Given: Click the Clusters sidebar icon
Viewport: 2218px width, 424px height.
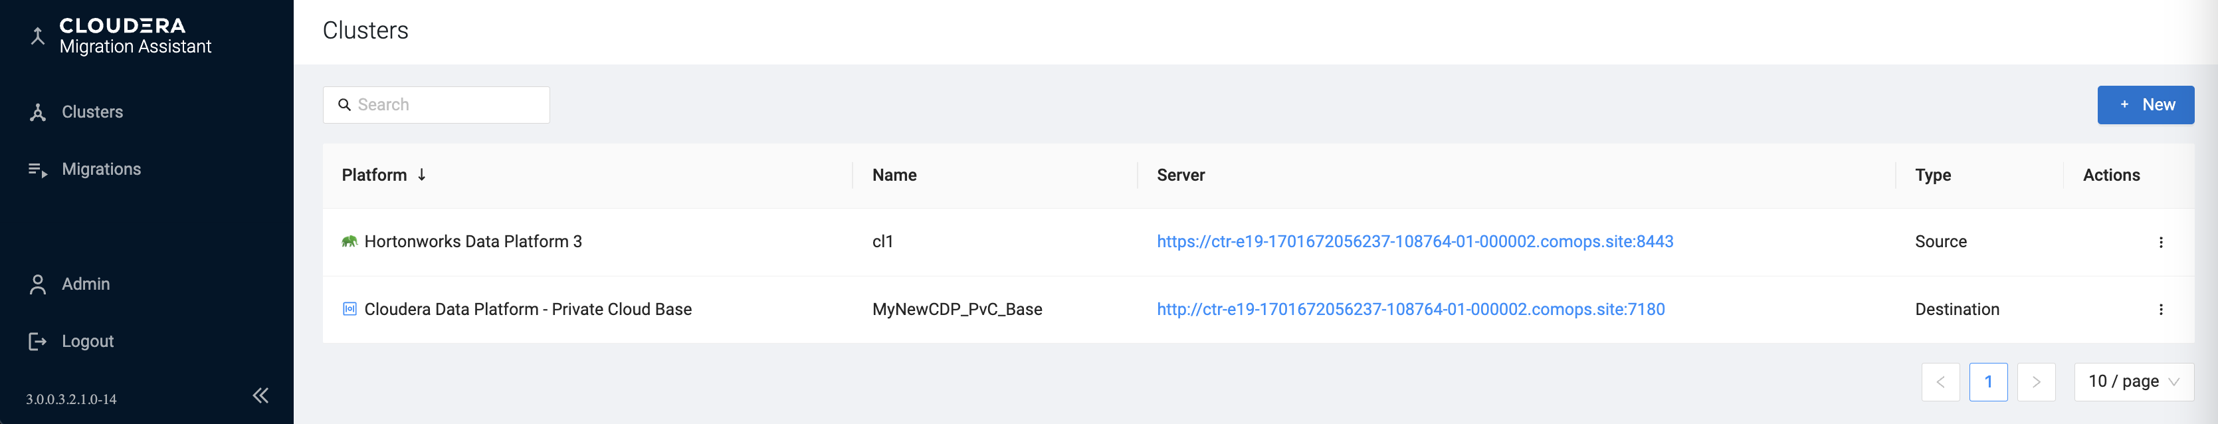Looking at the screenshot, I should [x=38, y=113].
